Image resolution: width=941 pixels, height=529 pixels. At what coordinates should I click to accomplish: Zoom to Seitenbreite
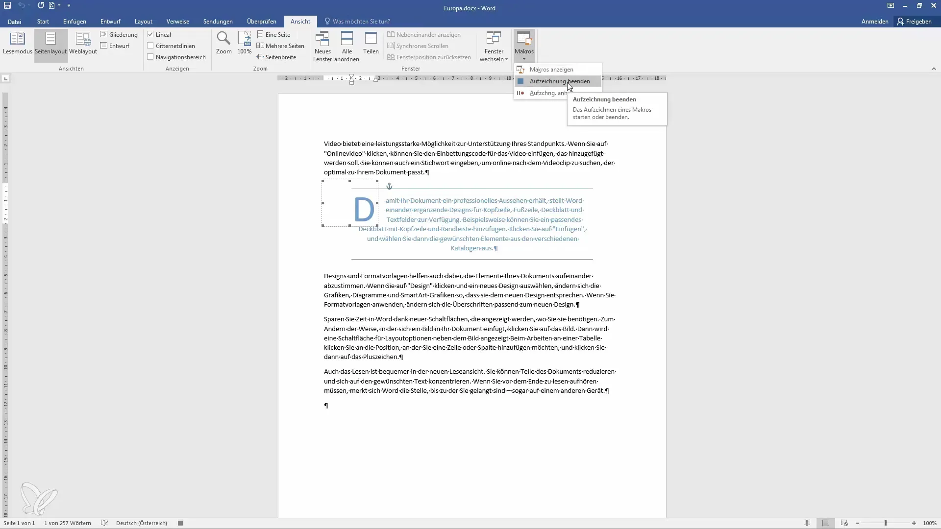click(276, 57)
